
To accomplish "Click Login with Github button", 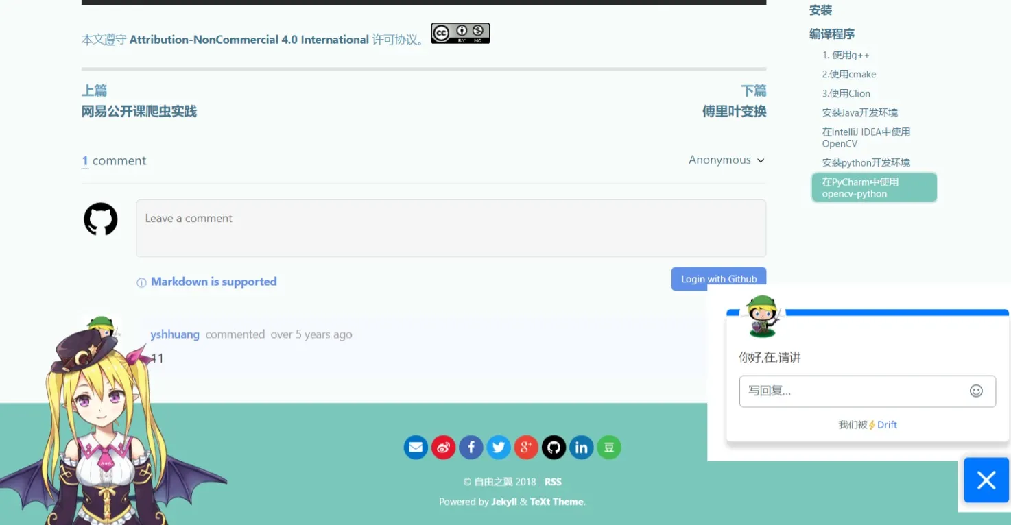I will (x=719, y=279).
